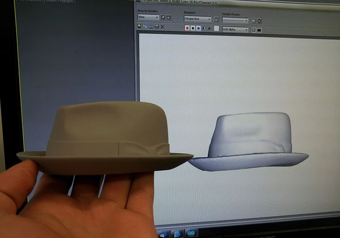
Task: Click the Toggle UI icon
Action: pyautogui.click(x=259, y=30)
